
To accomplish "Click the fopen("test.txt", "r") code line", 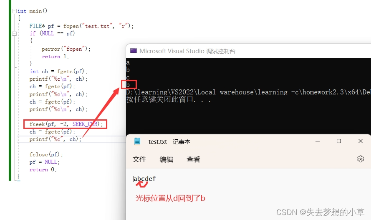I will tap(81, 26).
